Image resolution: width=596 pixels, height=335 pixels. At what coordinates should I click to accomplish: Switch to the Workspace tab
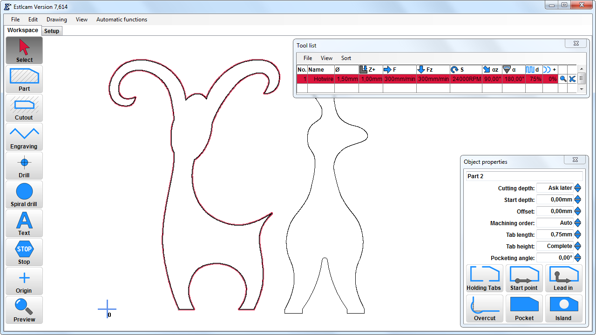pyautogui.click(x=23, y=30)
